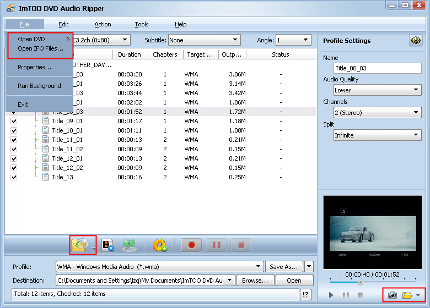The height and width of the screenshot is (308, 430).
Task: Open the Channels dropdown
Action: 377,112
